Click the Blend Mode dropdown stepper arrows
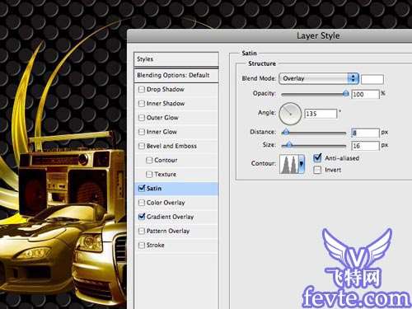This screenshot has height=309, width=412. pos(353,78)
